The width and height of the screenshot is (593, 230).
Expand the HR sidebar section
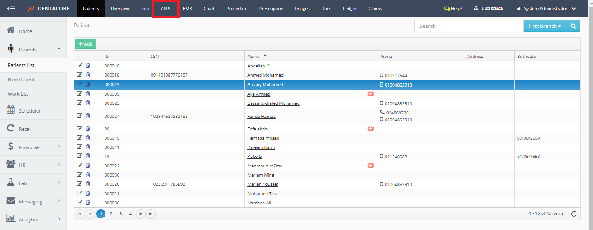(x=33, y=165)
